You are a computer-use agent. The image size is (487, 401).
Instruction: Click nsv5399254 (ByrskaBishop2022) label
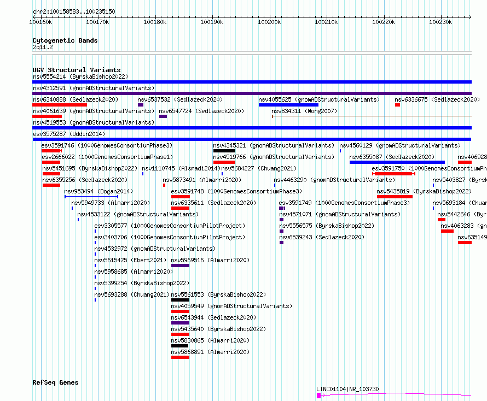pyautogui.click(x=142, y=283)
